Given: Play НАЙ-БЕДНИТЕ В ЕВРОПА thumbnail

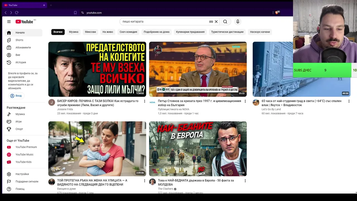Looking at the screenshot, I should click(198, 149).
